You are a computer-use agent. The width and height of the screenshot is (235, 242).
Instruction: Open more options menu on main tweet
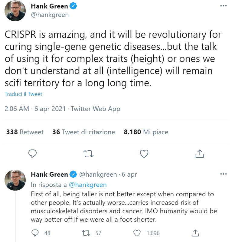[223, 6]
